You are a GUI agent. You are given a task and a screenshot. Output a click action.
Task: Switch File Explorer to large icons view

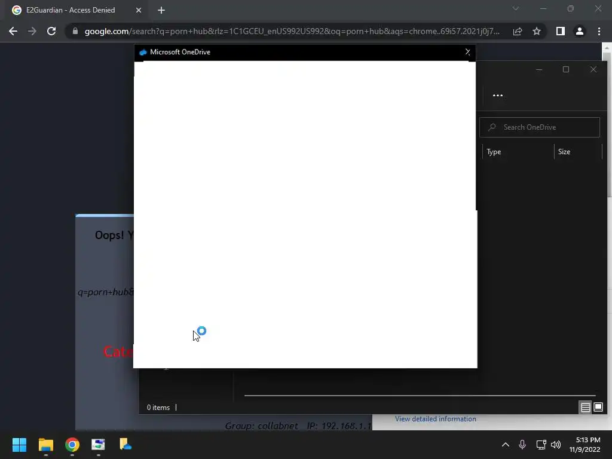pos(598,408)
